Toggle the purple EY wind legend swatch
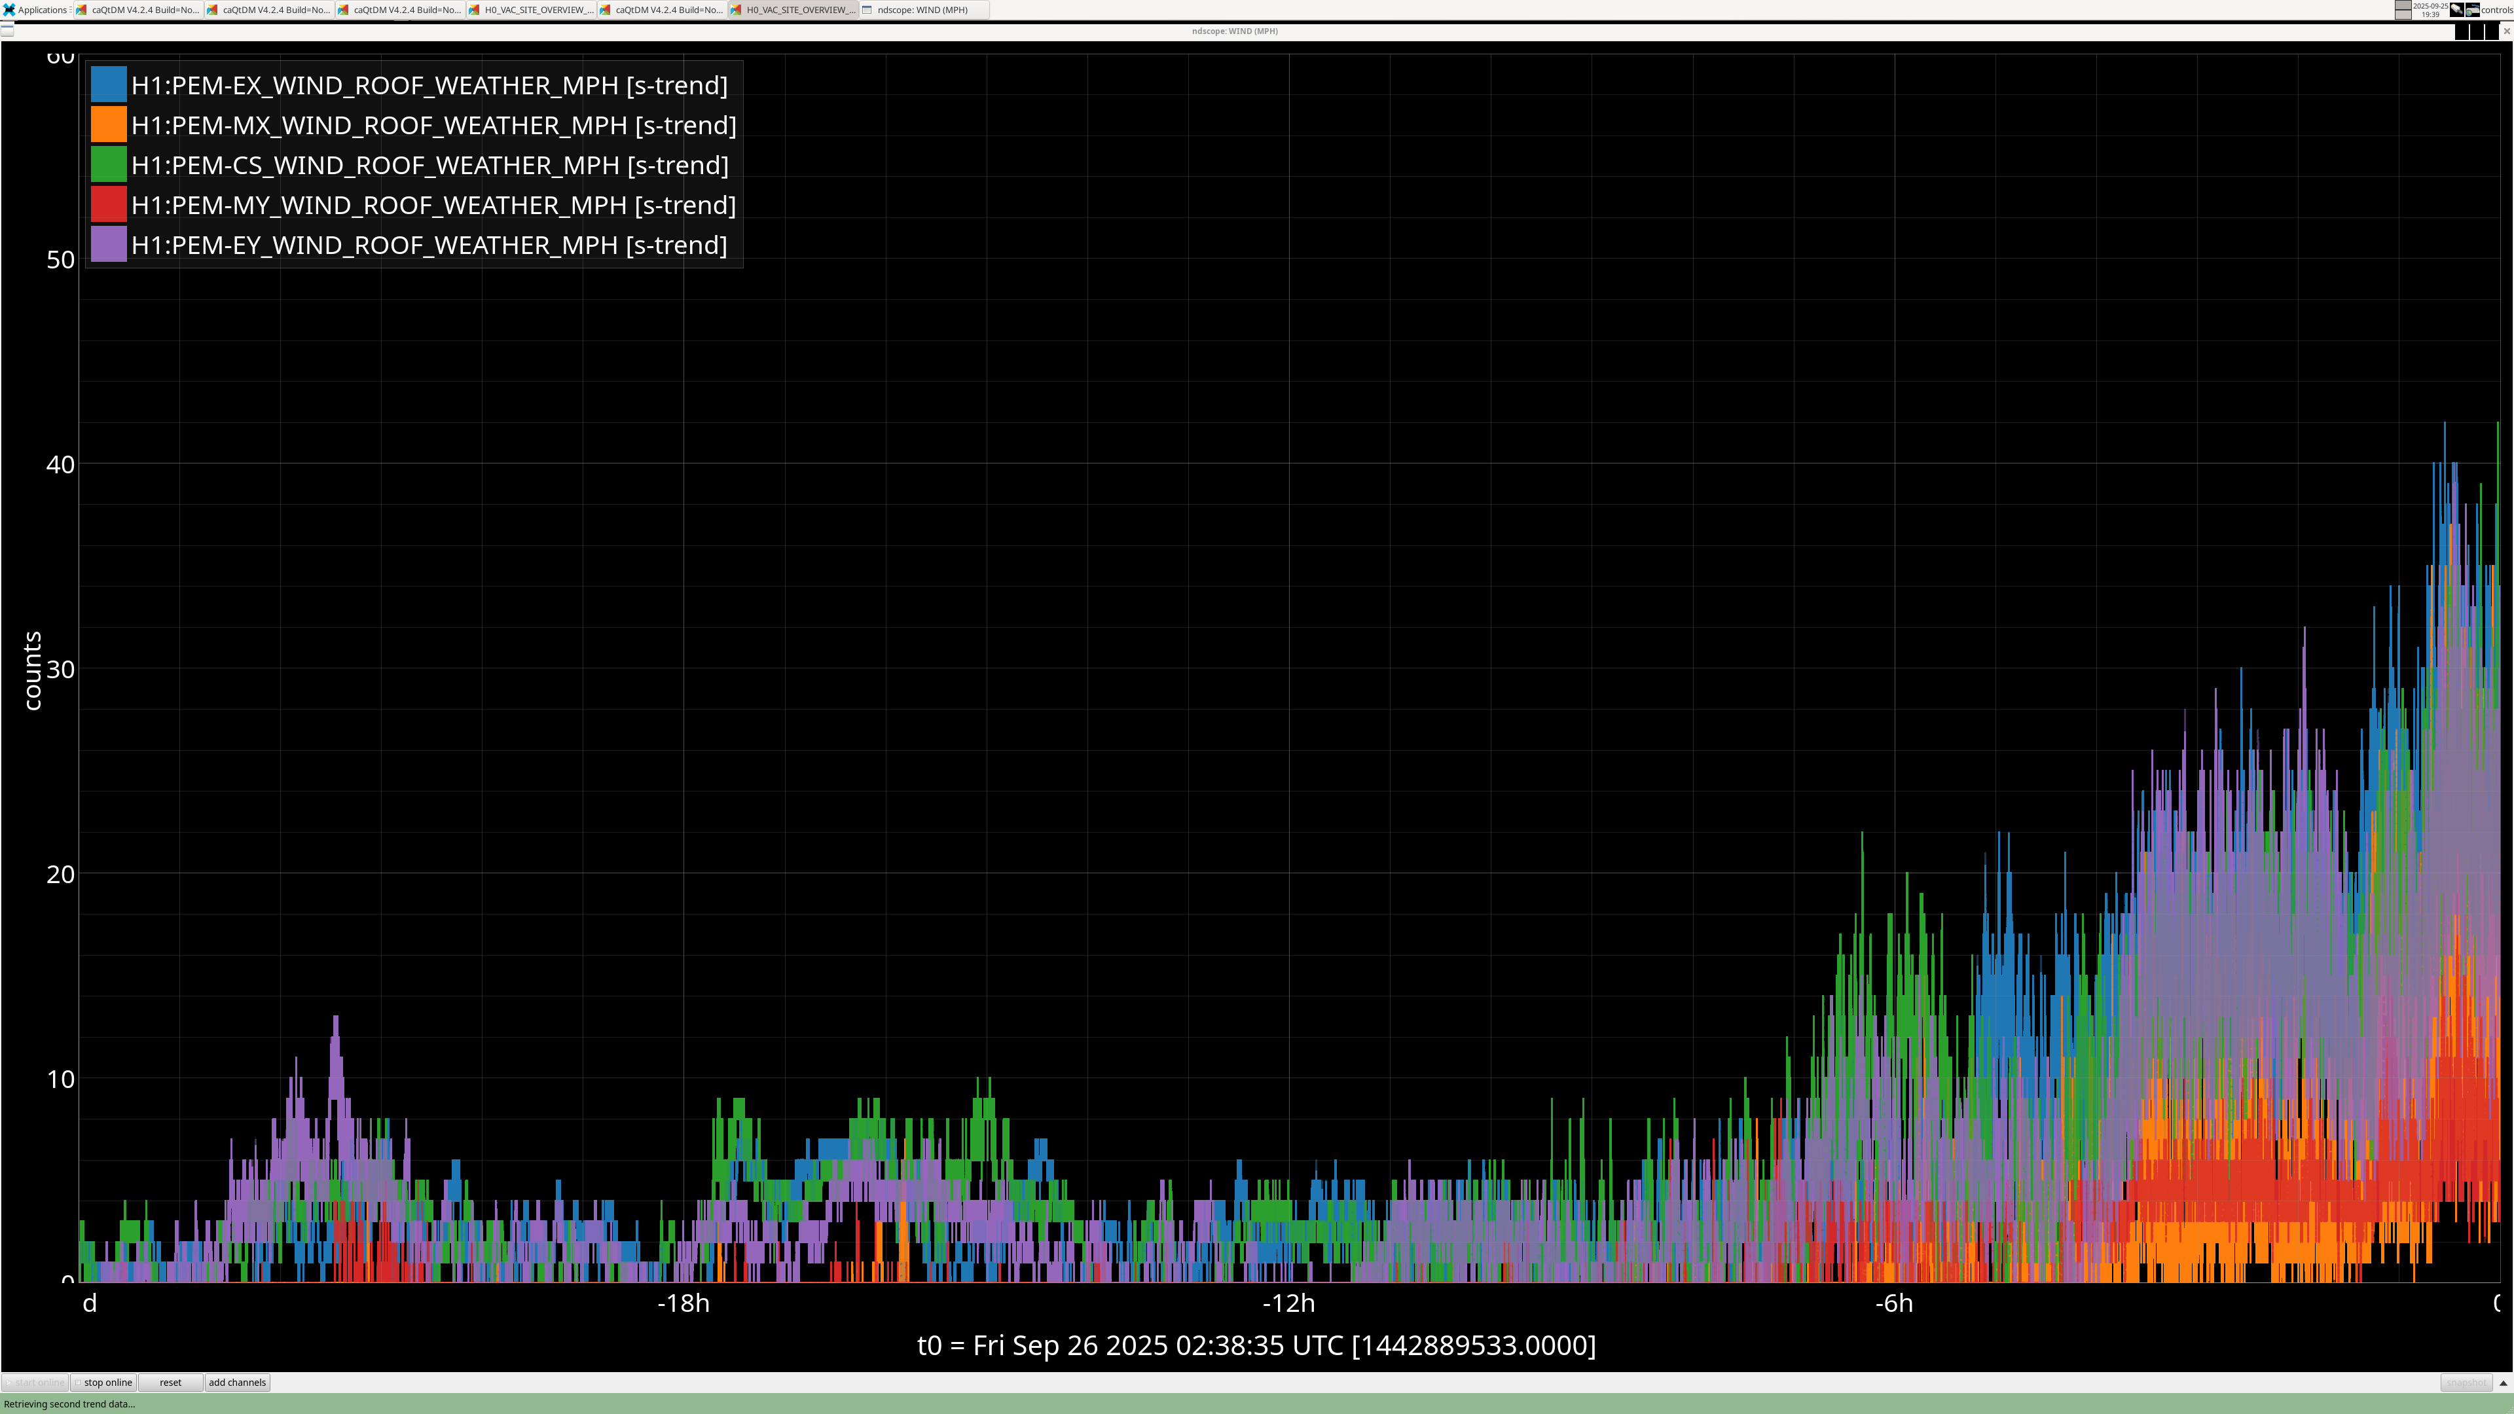Image resolution: width=2514 pixels, height=1414 pixels. tap(108, 245)
